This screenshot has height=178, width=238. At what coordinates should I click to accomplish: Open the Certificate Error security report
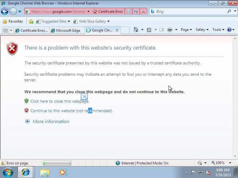click(108, 12)
